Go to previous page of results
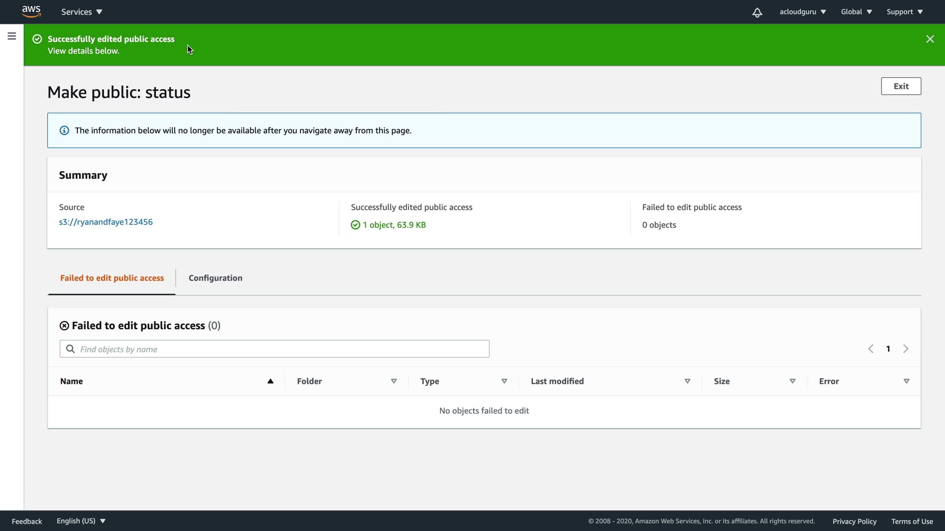 (871, 349)
